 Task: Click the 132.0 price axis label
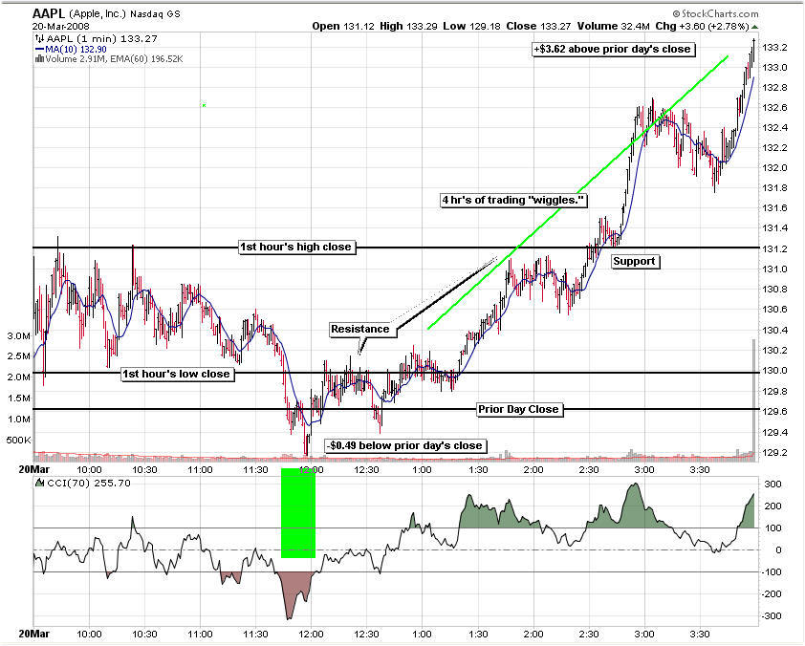point(774,168)
